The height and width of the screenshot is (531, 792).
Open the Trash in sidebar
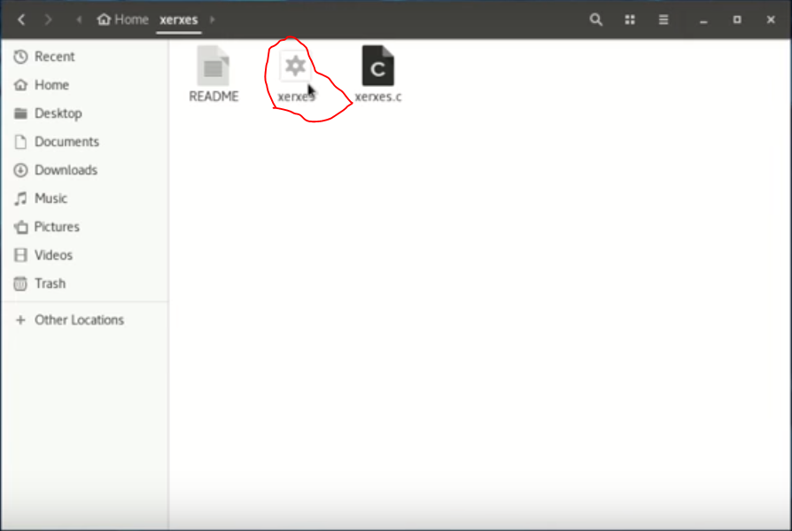(50, 284)
